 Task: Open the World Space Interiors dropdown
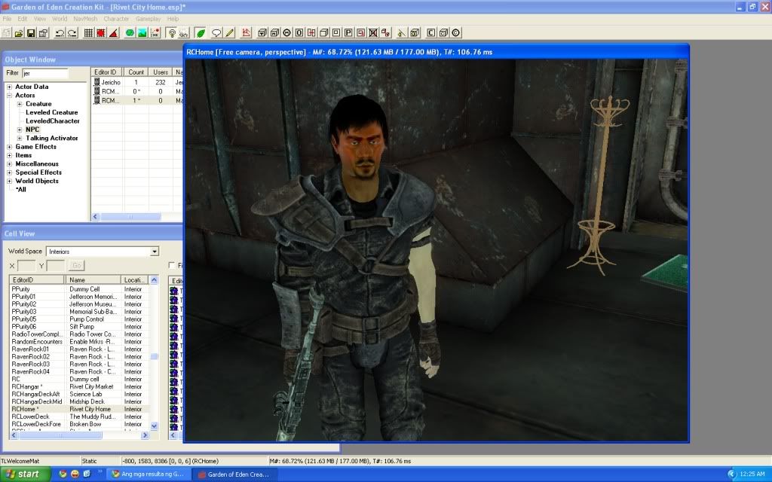click(x=155, y=252)
